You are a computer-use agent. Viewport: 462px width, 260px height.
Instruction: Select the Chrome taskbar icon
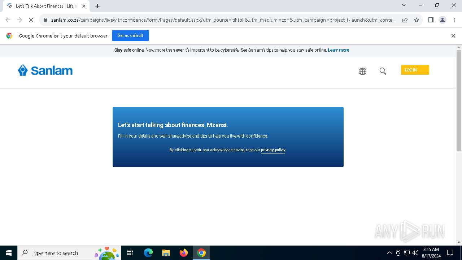tap(201, 253)
